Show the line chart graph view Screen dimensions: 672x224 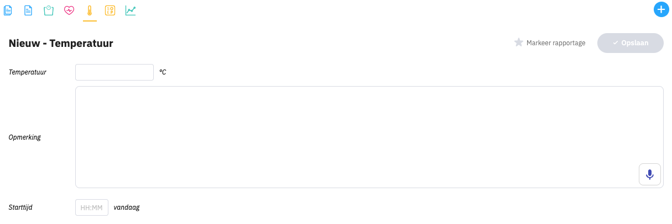coord(131,10)
